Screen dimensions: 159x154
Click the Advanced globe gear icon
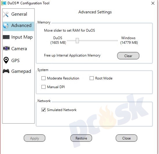(6, 25)
